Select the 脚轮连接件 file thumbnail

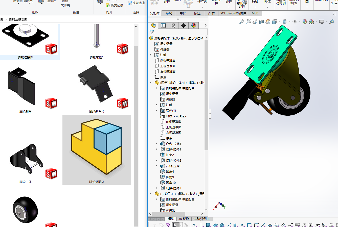(26, 42)
